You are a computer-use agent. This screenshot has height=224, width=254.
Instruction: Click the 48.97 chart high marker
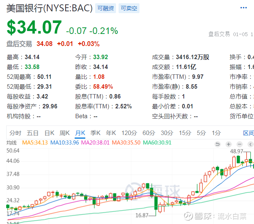[x=236, y=151]
